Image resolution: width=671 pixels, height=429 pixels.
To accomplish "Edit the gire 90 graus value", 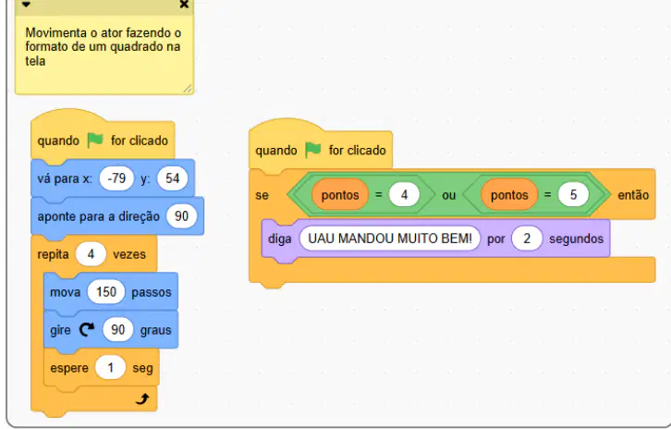I will point(118,329).
